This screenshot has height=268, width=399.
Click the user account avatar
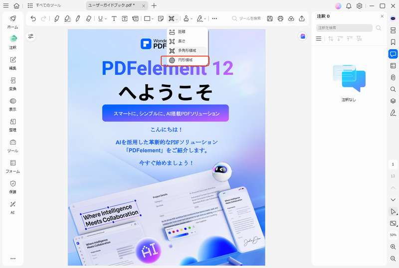coord(338,6)
